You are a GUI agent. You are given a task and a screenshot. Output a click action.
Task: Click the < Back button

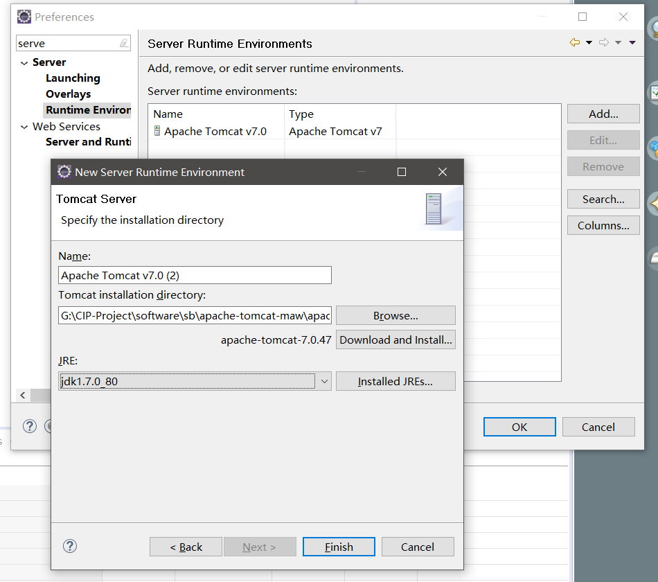186,547
